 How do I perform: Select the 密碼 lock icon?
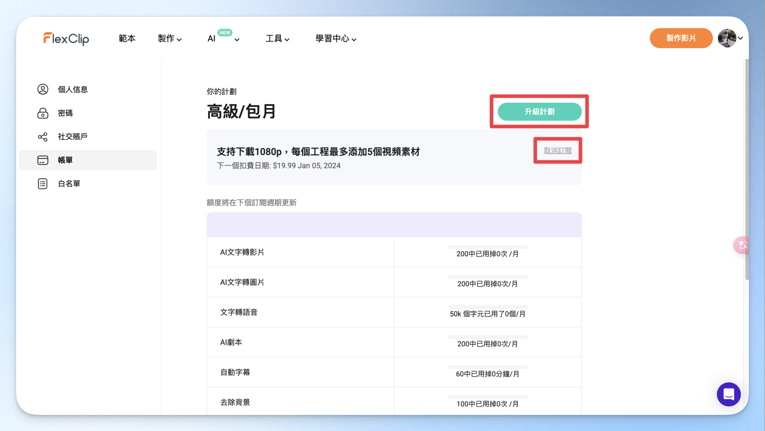[x=43, y=113]
